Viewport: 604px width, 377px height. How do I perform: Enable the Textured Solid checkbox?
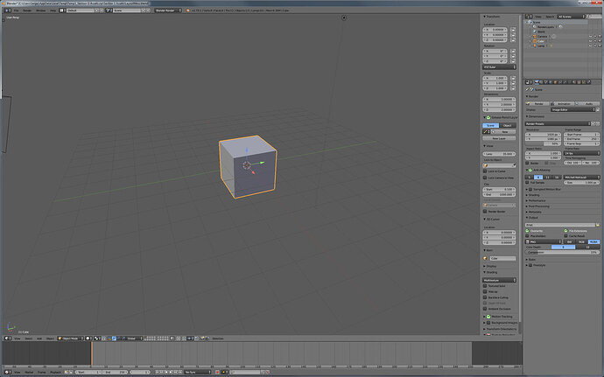(x=487, y=285)
